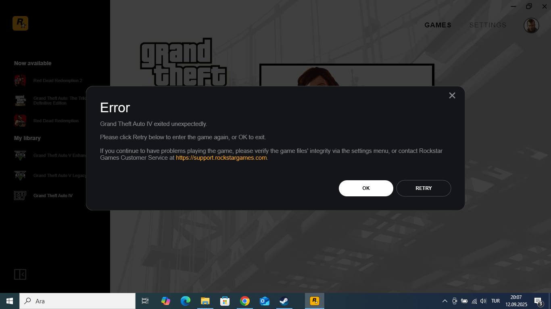Click the camera (Meet Now) tray icon
Screen dimensions: 551x309
coord(455,301)
